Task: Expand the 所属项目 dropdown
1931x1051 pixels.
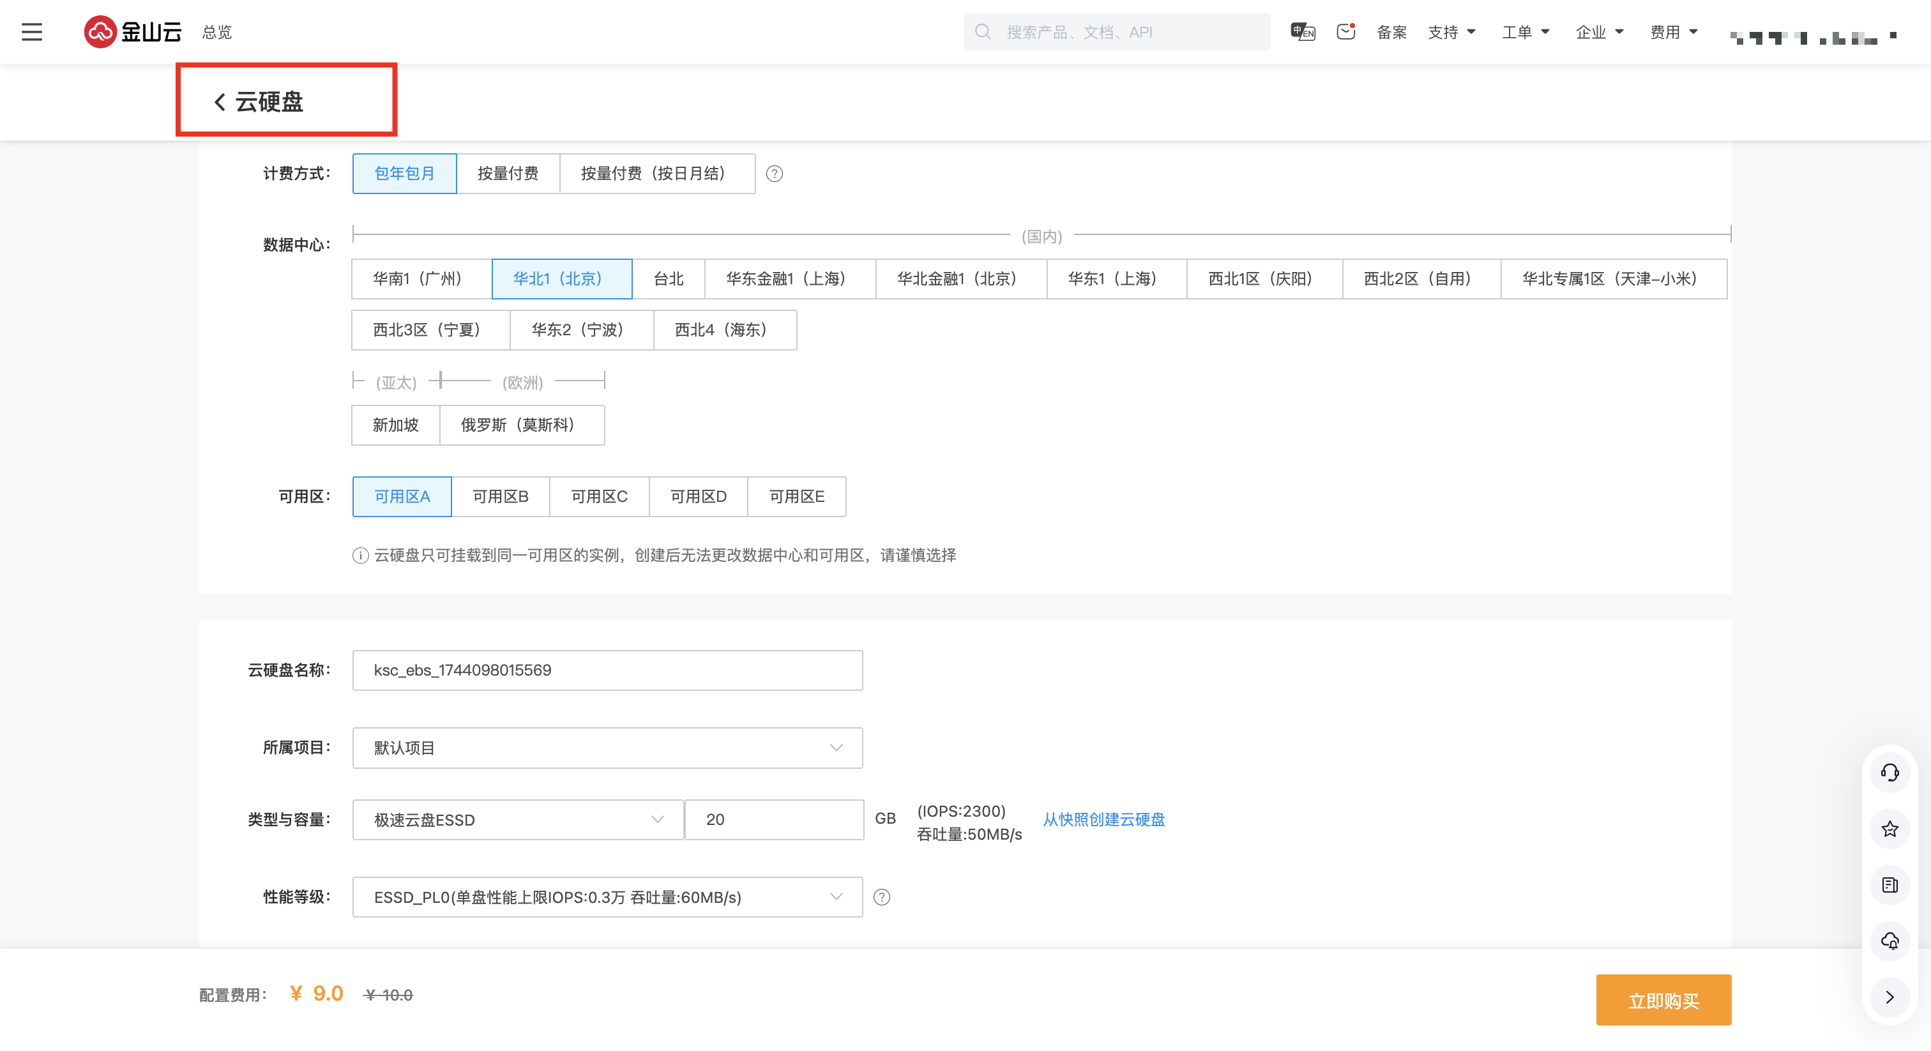Action: point(607,748)
